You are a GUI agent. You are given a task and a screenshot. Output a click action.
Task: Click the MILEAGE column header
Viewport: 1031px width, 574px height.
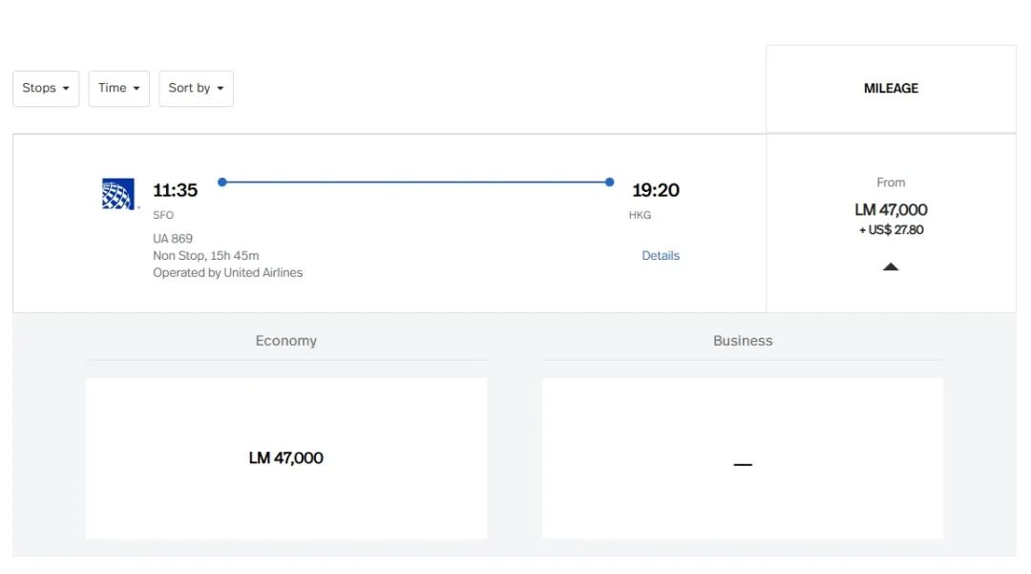coord(891,88)
